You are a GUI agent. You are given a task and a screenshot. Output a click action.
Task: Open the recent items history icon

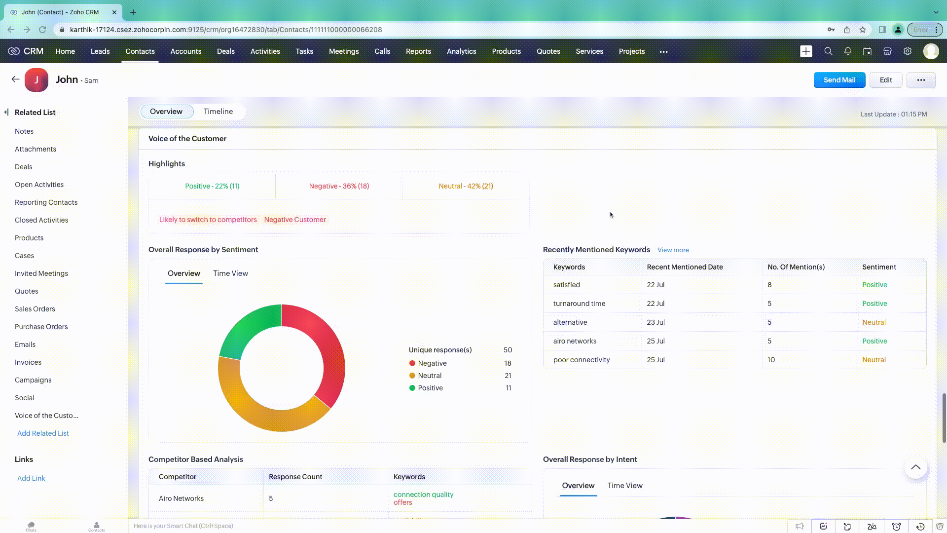tap(920, 527)
